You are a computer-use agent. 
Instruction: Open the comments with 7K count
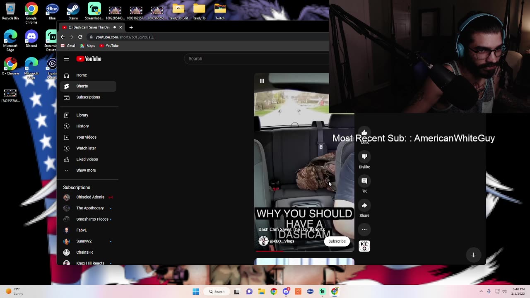364,181
